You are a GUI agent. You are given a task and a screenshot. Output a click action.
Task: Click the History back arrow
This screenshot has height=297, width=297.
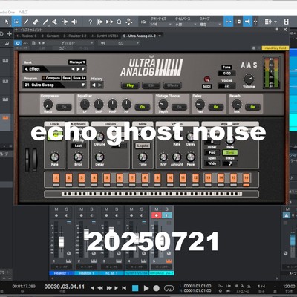94,85
